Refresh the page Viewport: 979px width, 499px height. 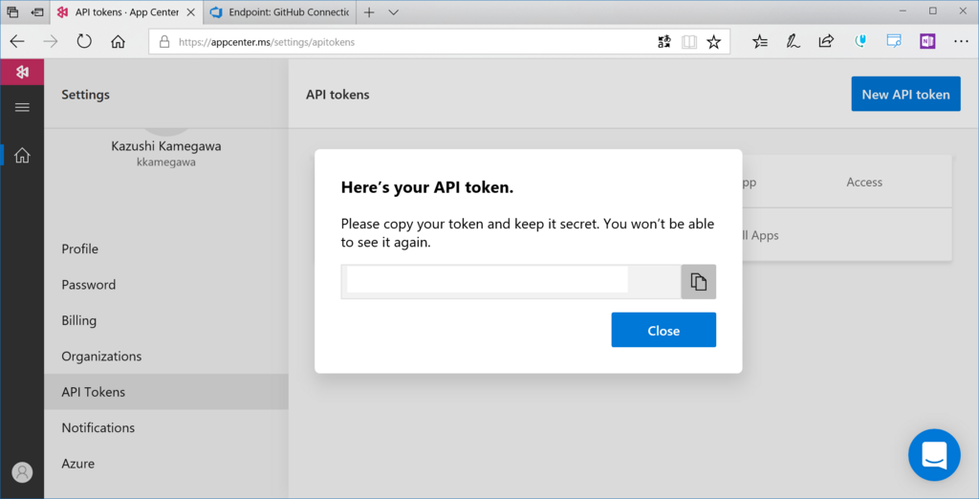[x=84, y=42]
